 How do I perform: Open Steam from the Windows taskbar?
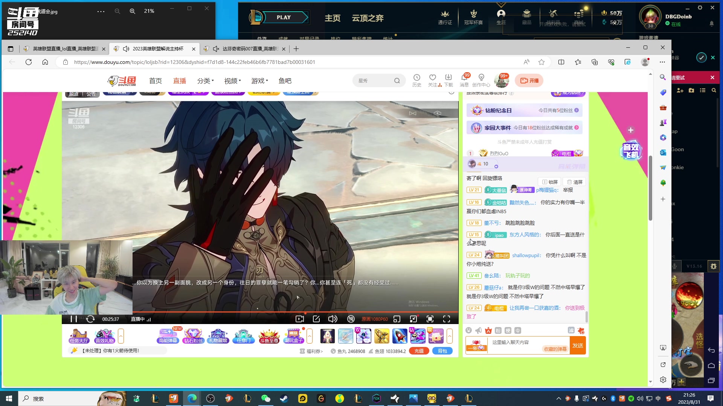click(284, 398)
